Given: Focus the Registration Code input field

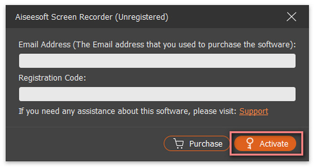Looking at the screenshot, I should pos(157,94).
